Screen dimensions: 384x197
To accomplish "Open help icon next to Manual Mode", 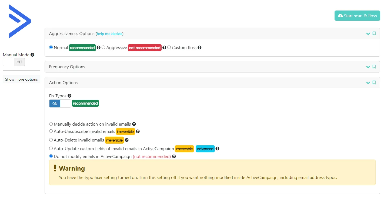I will click(32, 55).
